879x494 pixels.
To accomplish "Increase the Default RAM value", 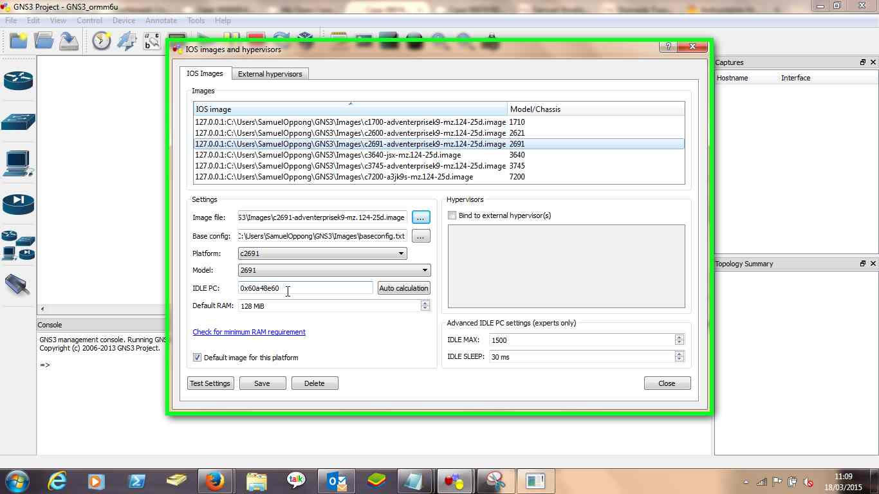I will tap(425, 304).
